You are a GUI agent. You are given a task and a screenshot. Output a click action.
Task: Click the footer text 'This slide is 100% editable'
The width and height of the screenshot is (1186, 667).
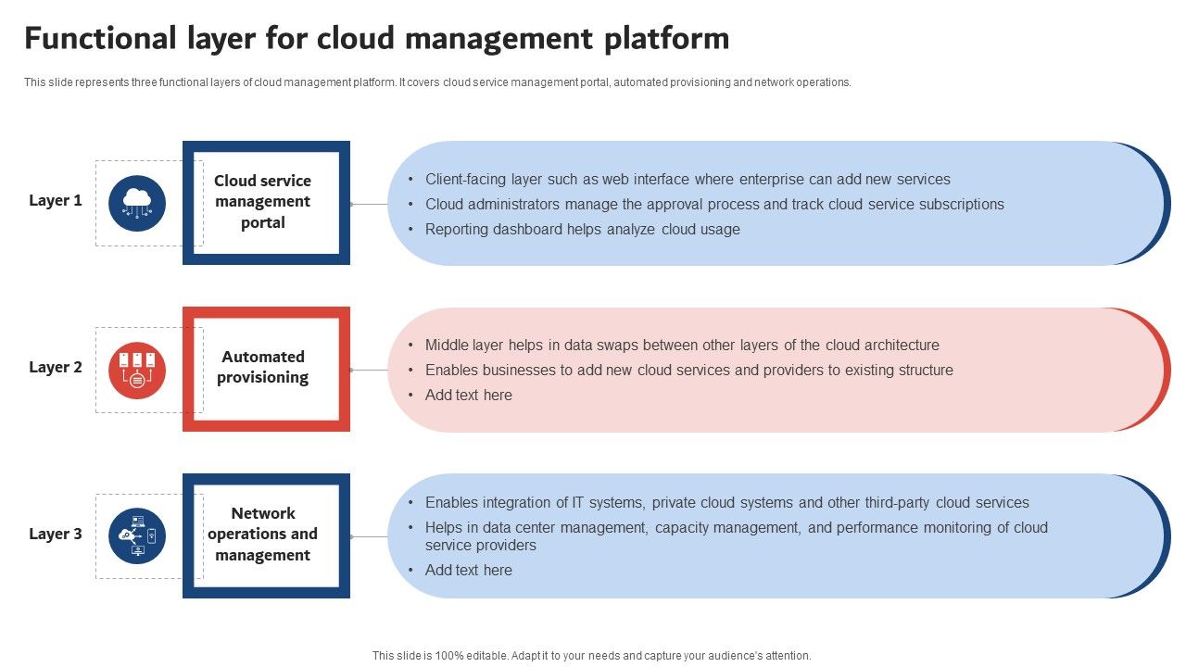point(592,656)
